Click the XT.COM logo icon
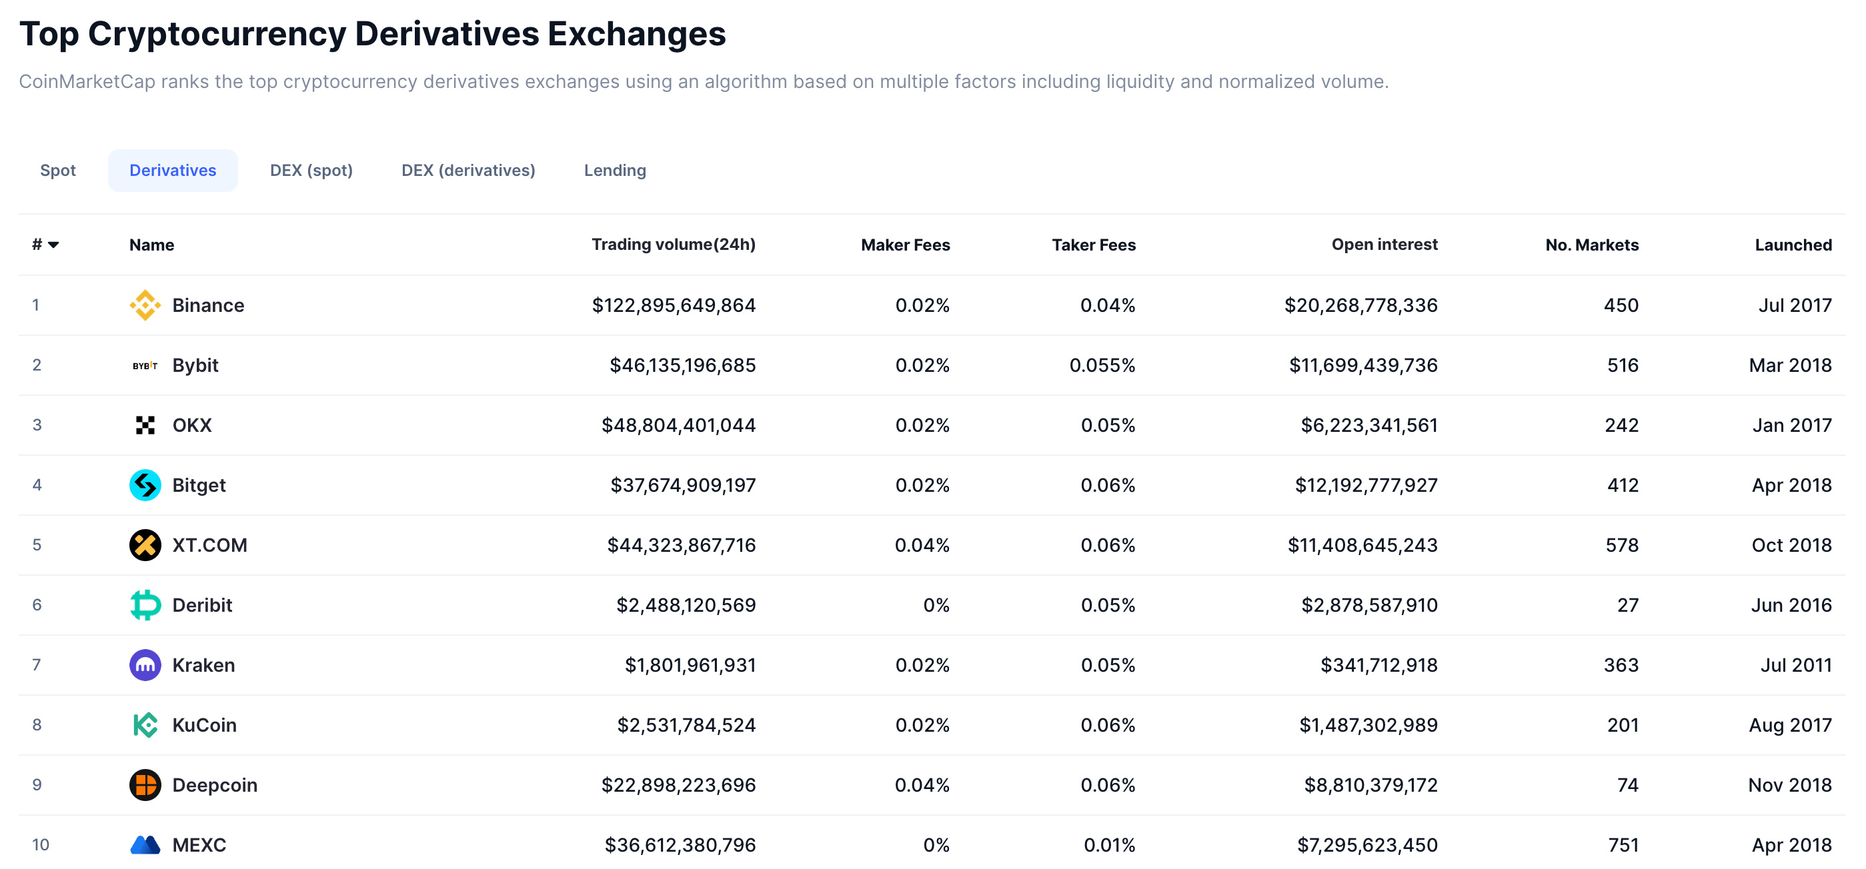 145,545
